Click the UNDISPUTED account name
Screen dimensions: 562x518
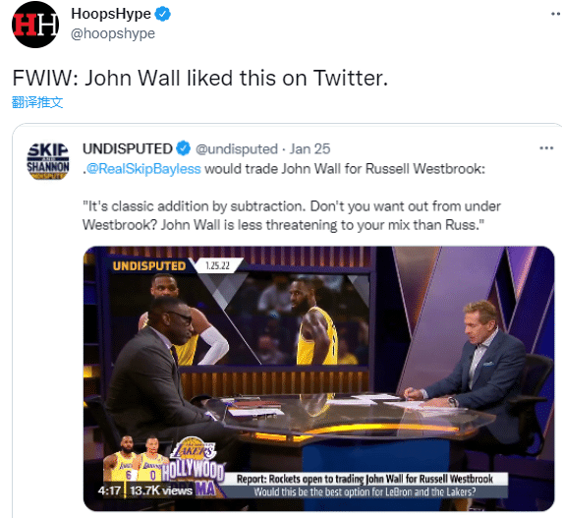128,148
